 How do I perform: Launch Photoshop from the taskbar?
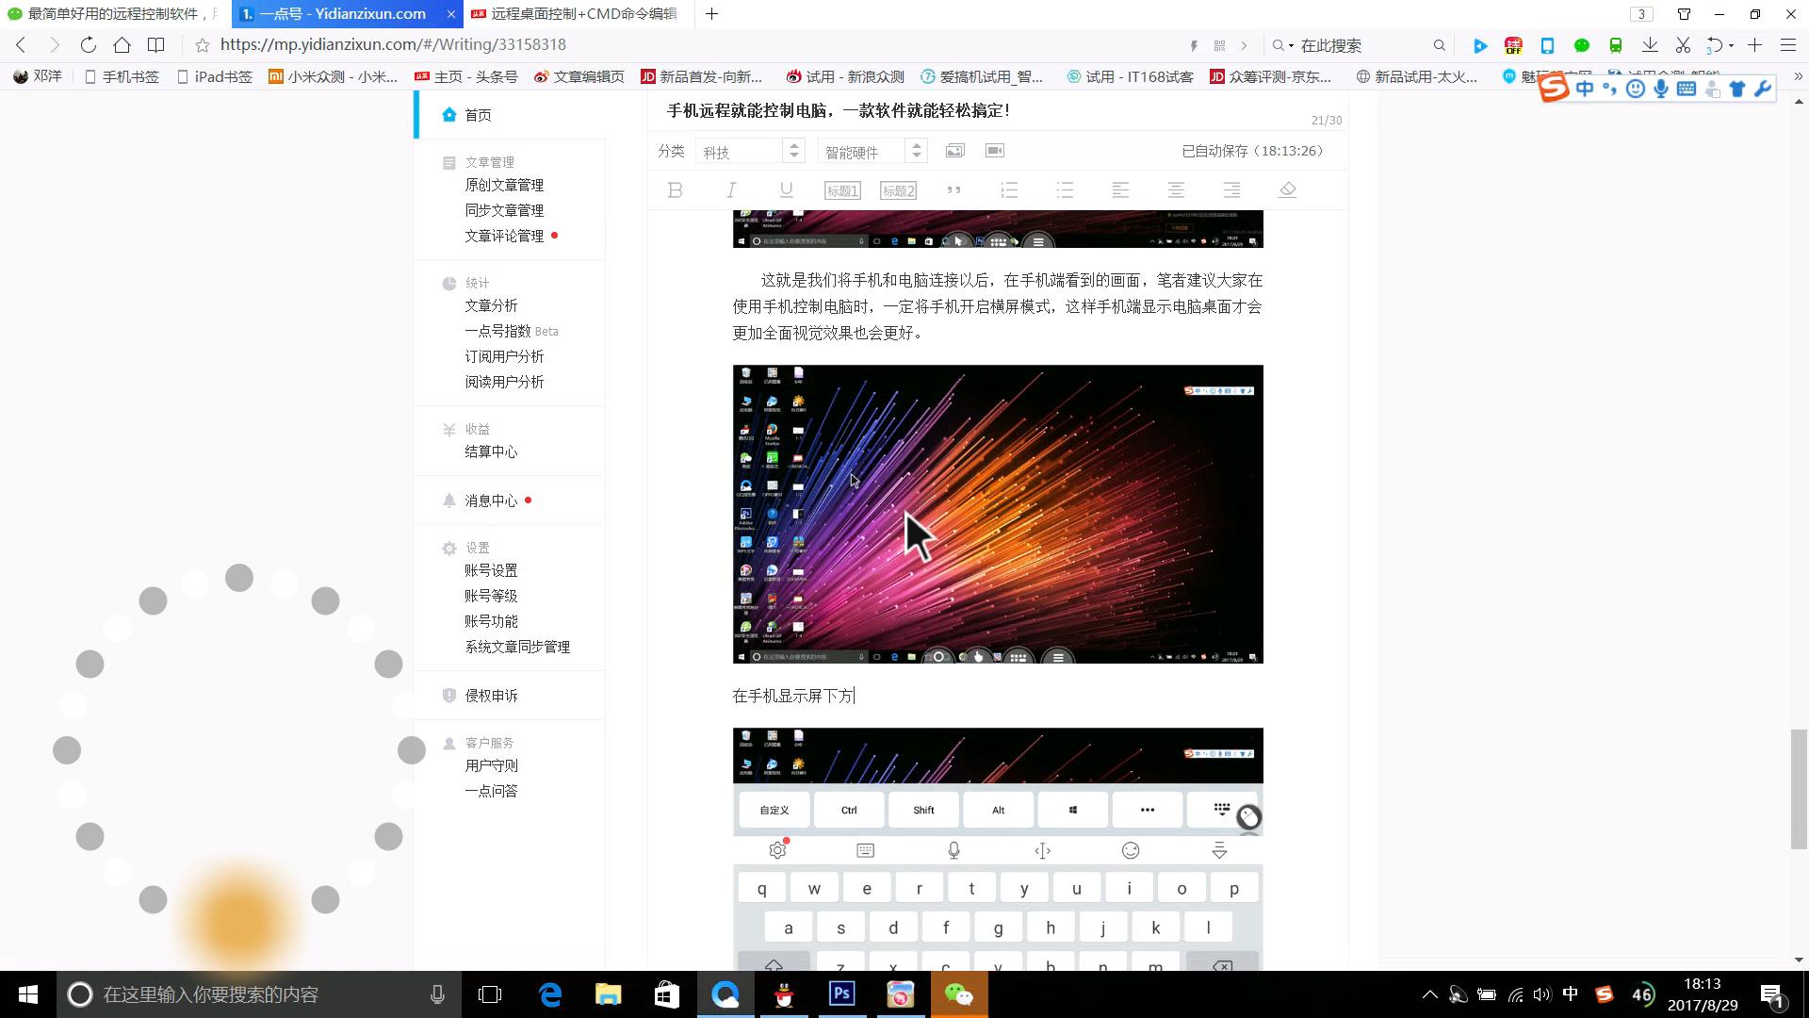coord(841,993)
